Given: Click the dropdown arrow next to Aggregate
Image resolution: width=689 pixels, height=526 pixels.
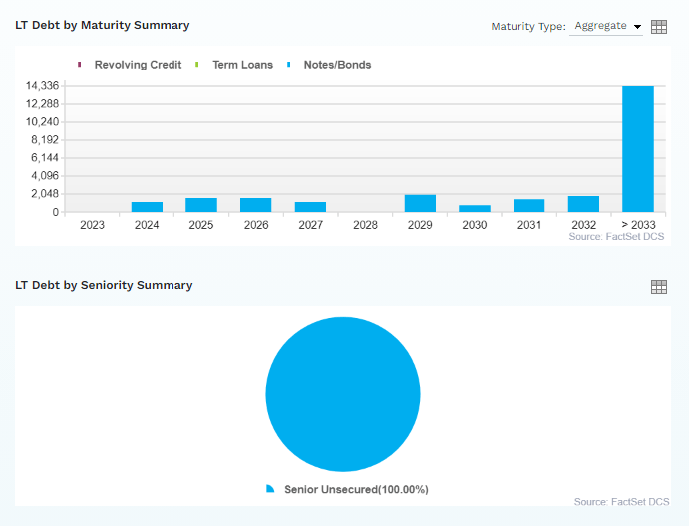Looking at the screenshot, I should click(x=637, y=27).
